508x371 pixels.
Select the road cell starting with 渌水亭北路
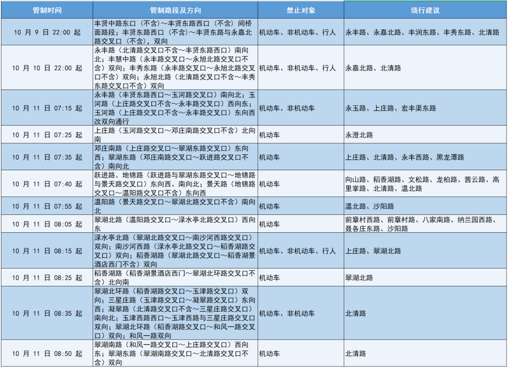point(175,251)
